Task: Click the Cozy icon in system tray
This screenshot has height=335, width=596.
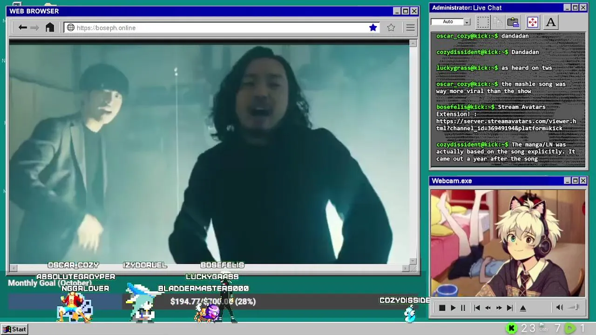Action: 543,328
